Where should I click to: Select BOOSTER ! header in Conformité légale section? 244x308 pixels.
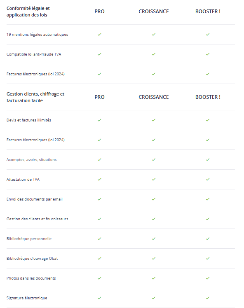208,12
